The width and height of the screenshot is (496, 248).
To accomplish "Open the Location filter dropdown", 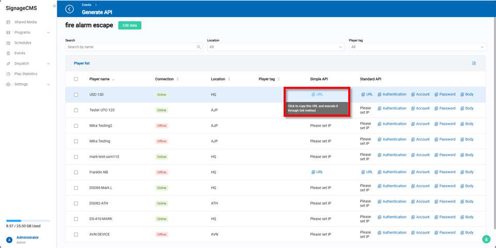I will [x=275, y=47].
